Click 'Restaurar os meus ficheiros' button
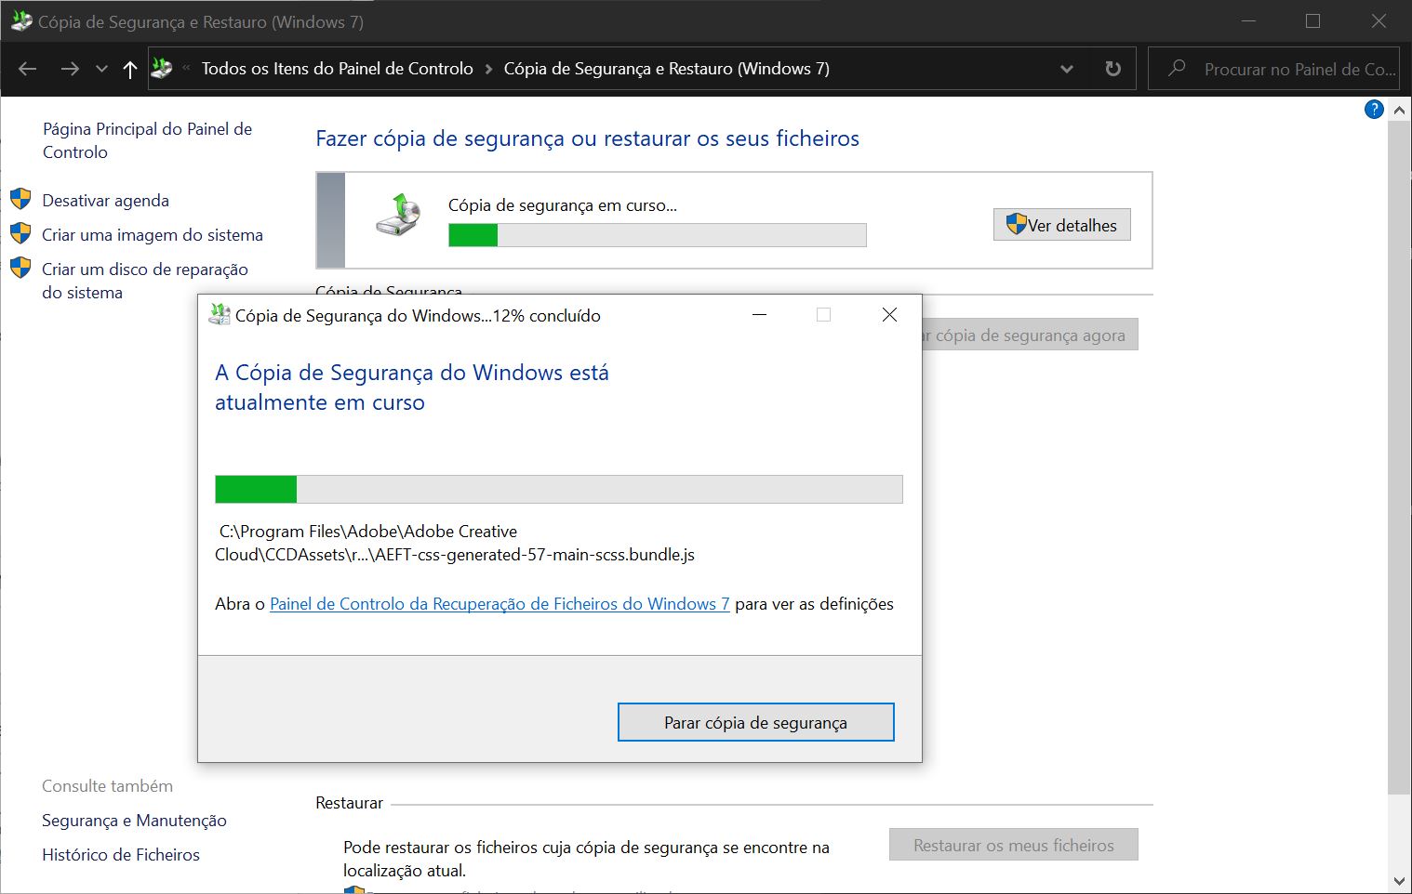 point(1014,845)
